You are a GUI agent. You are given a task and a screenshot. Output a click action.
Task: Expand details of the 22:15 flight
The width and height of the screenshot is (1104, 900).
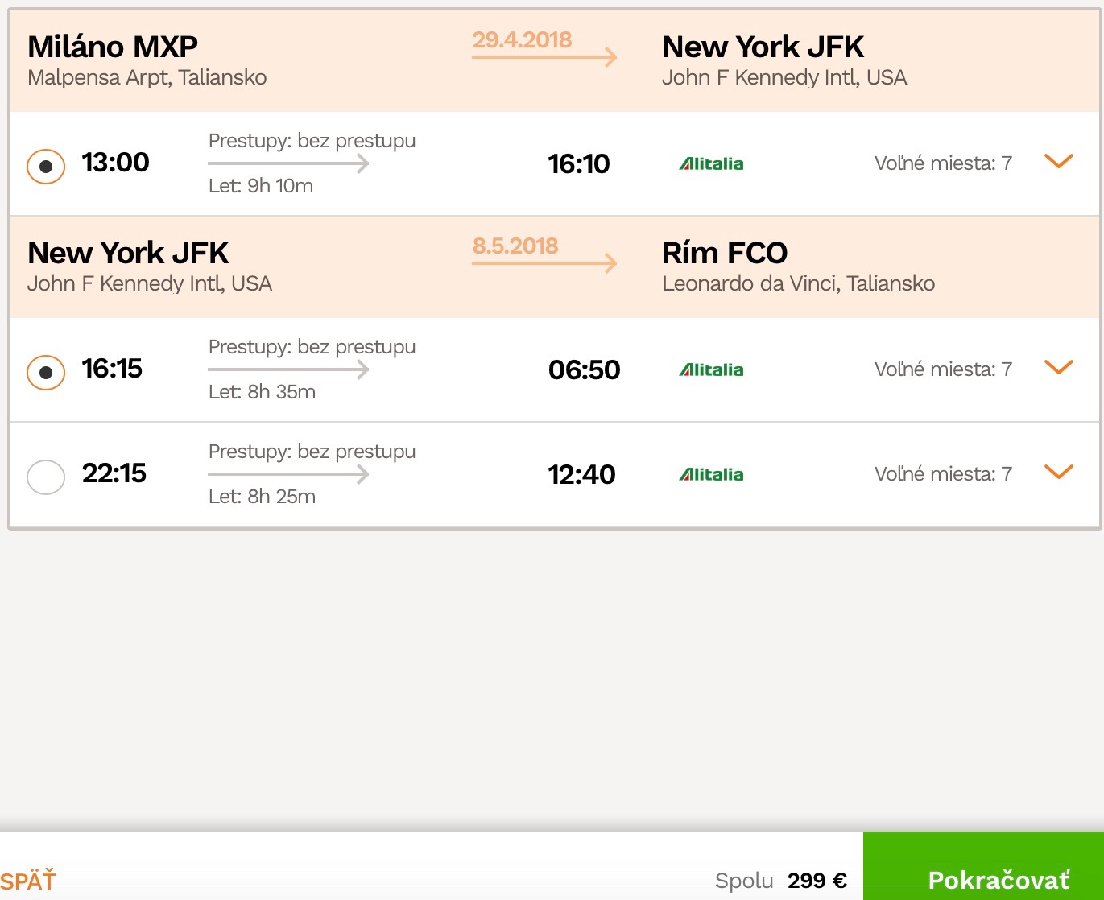pyautogui.click(x=1058, y=473)
